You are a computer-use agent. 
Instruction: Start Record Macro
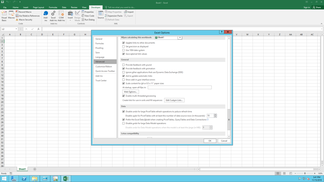pyautogui.click(x=24, y=12)
